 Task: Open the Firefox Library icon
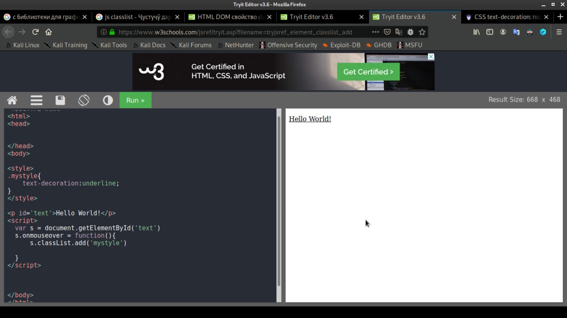[x=477, y=32]
